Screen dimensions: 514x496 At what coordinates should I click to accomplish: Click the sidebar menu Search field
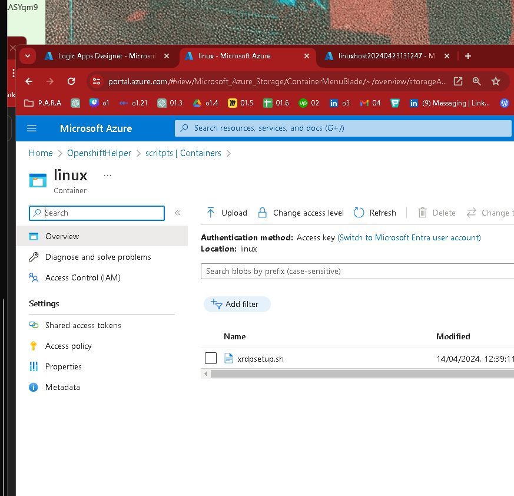tap(97, 213)
